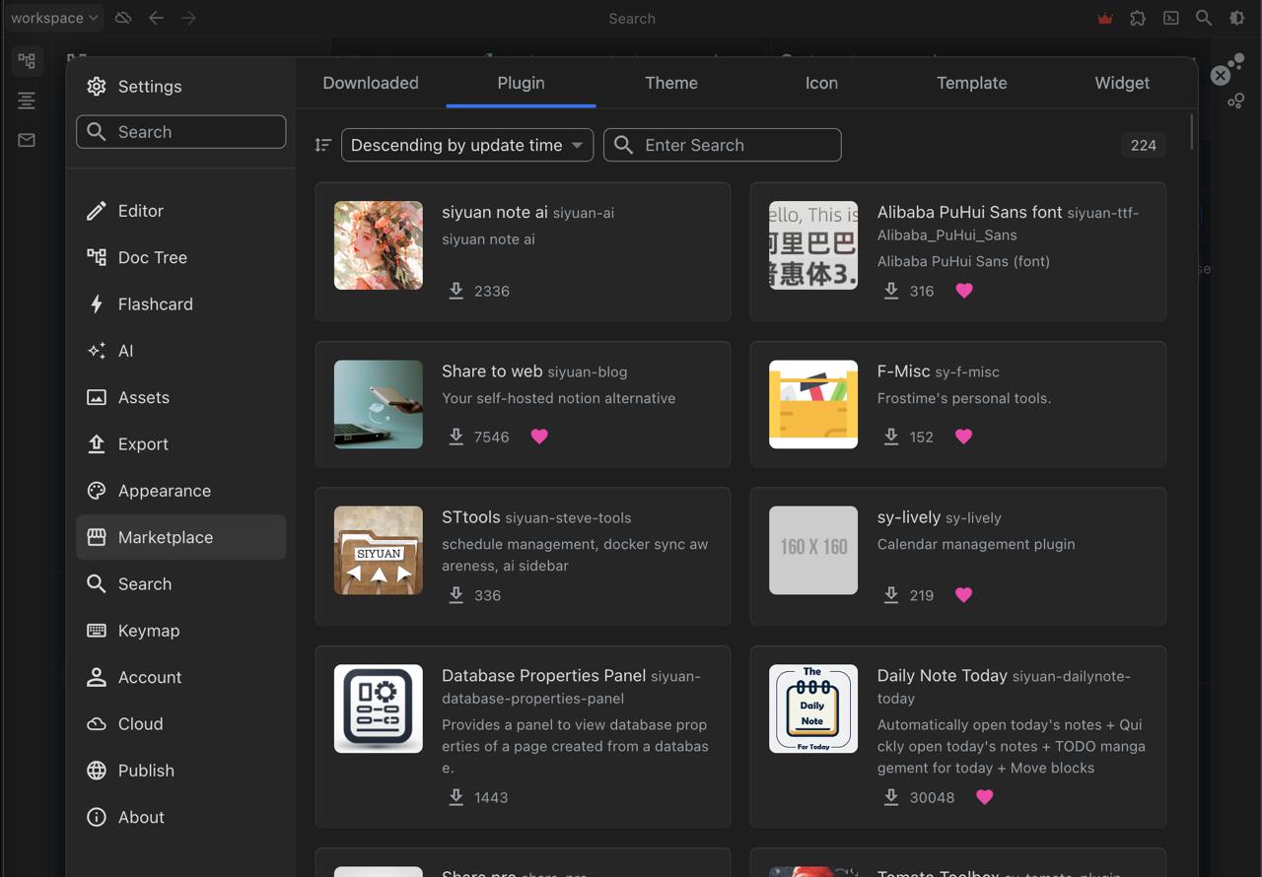Click the top bar search magnifier icon
1262x877 pixels.
click(1204, 18)
